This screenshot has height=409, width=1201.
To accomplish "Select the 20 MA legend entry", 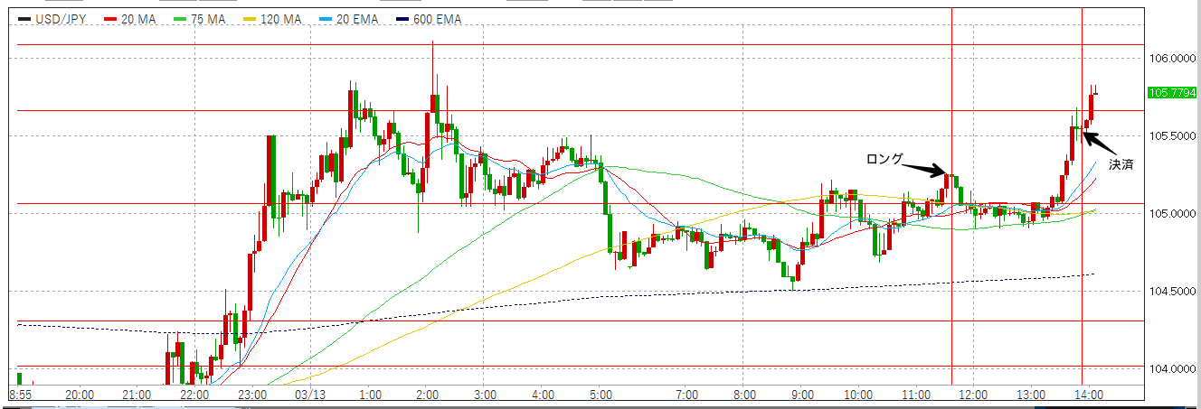I will [x=131, y=19].
